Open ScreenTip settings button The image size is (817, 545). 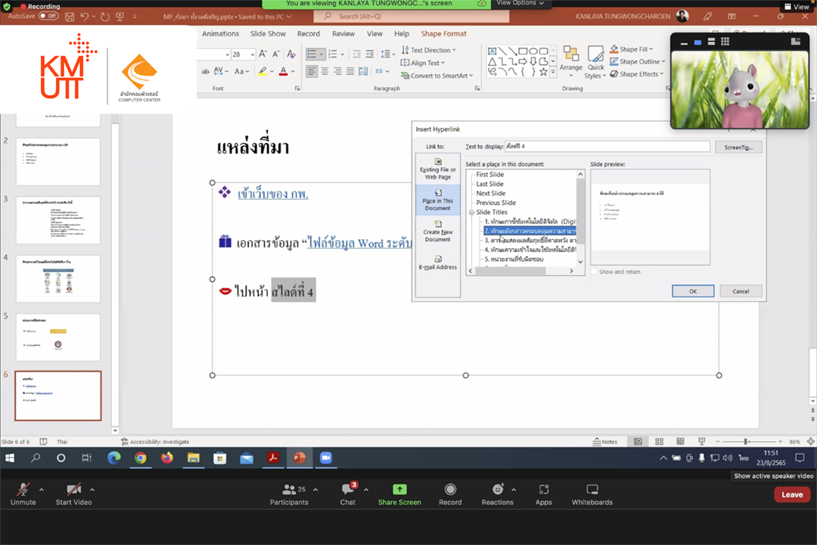coord(738,147)
